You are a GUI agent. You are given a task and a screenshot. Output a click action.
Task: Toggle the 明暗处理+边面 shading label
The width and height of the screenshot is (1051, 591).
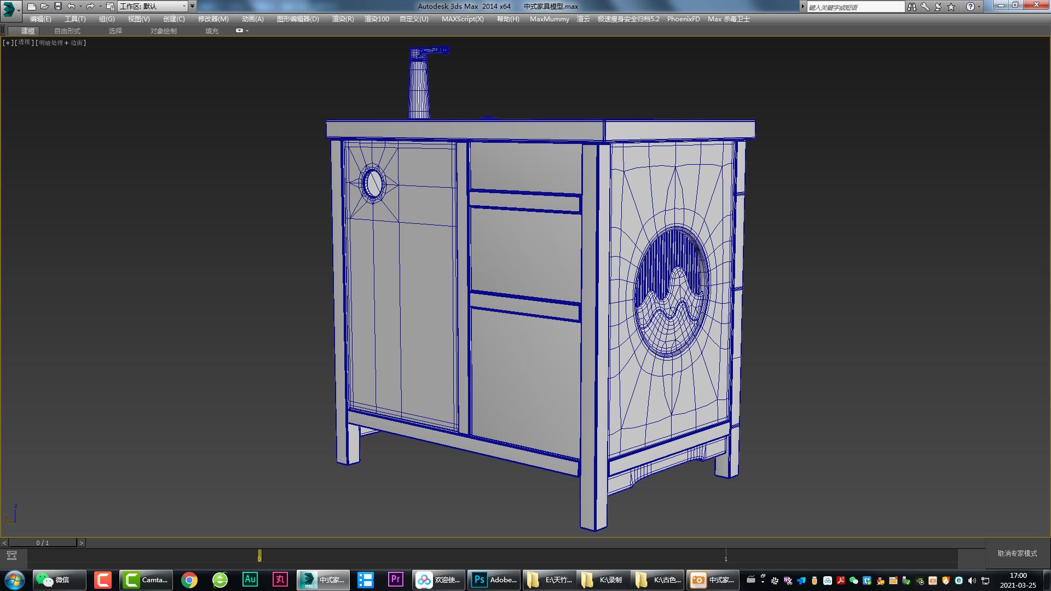coord(61,43)
